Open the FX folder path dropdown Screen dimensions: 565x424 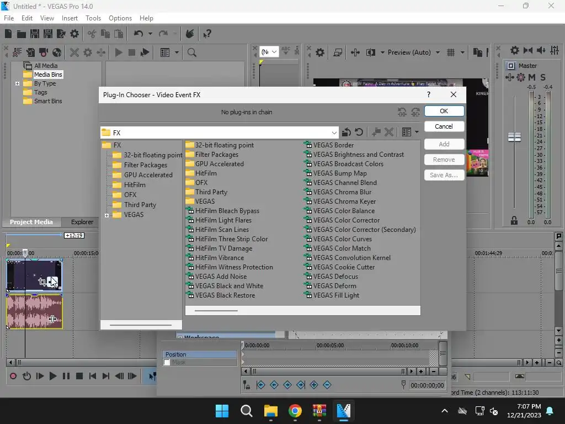coord(334,132)
